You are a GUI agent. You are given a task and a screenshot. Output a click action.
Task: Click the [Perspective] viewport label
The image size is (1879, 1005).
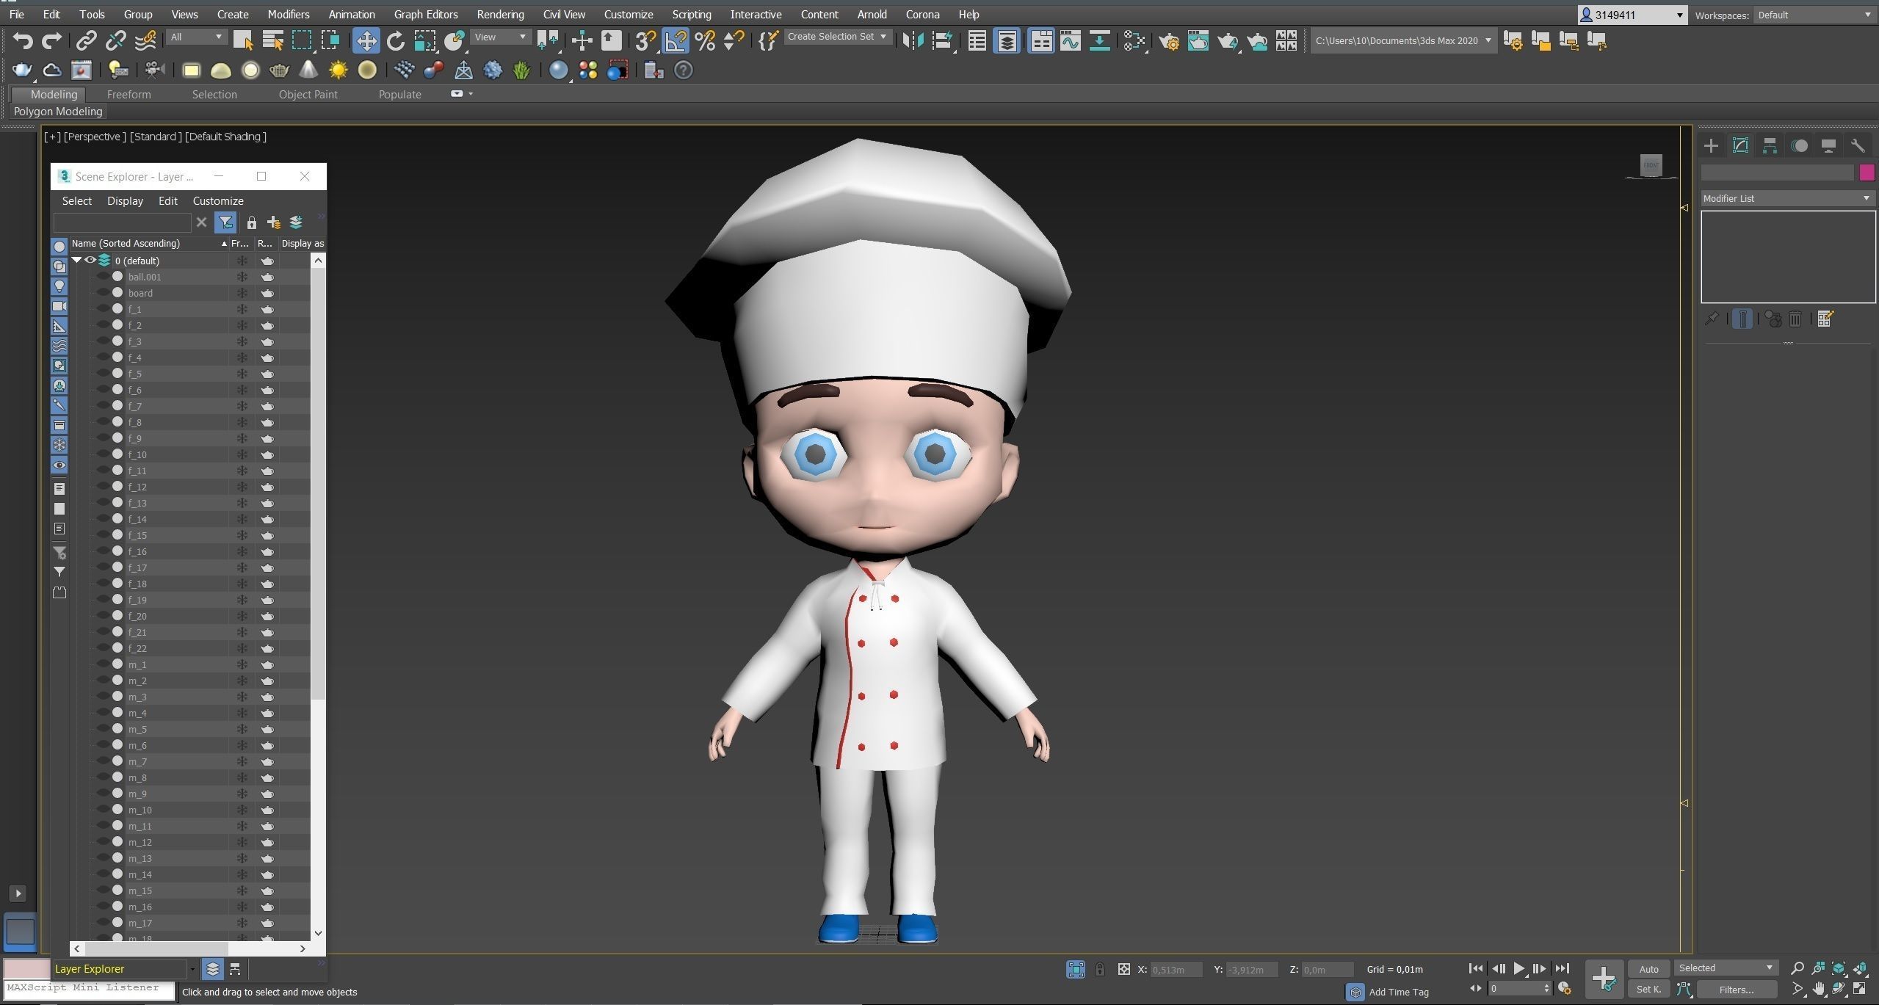pos(95,137)
